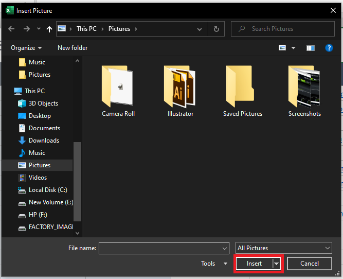This screenshot has width=343, height=279.
Task: Select 3D Objects in navigation pane
Action: pos(43,103)
